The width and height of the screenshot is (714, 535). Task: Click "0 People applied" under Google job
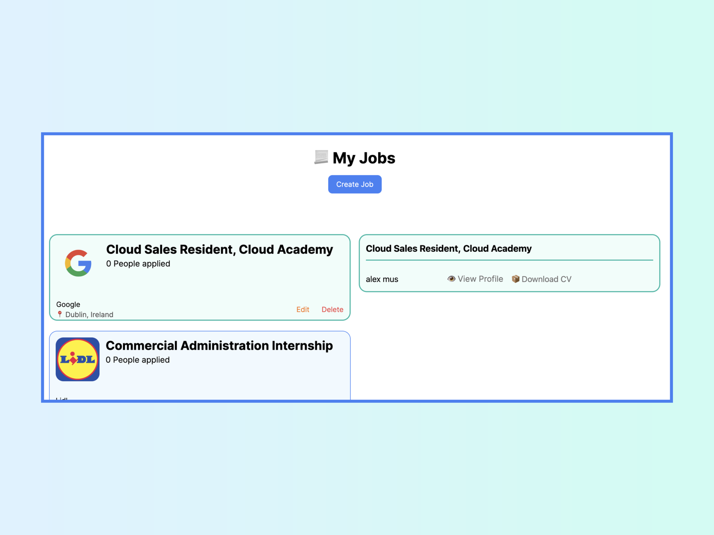(138, 264)
